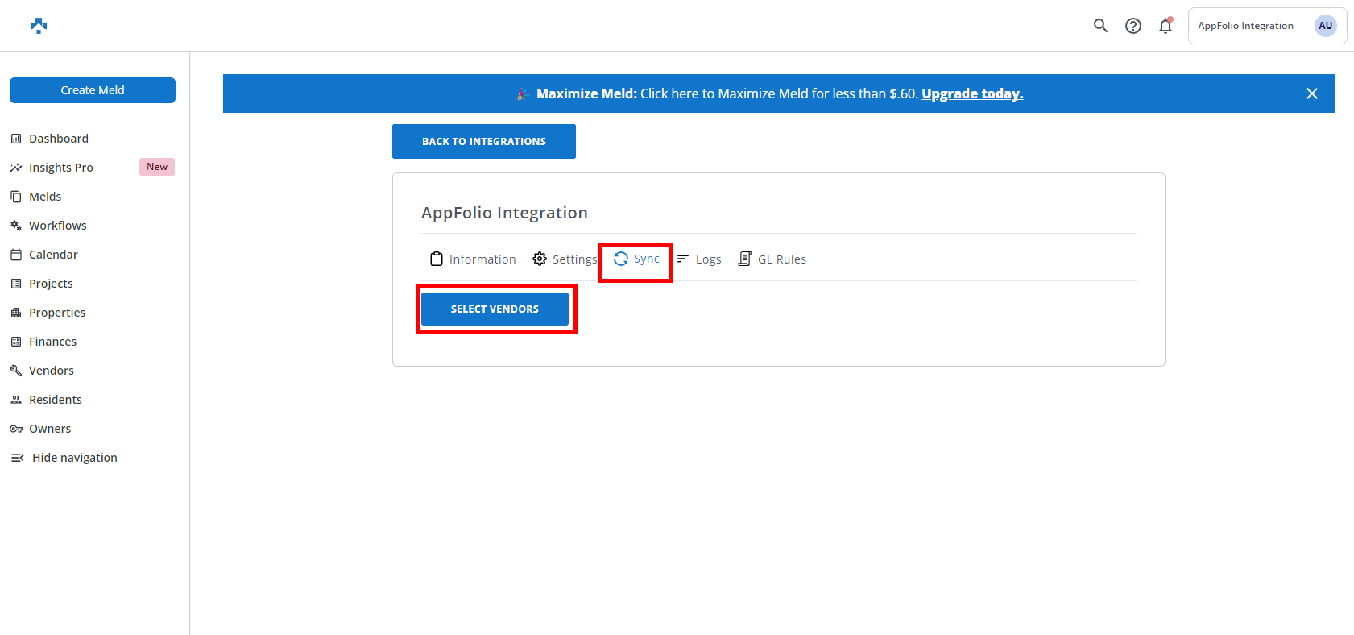Click the AU user avatar
The width and height of the screenshot is (1354, 635).
point(1325,26)
